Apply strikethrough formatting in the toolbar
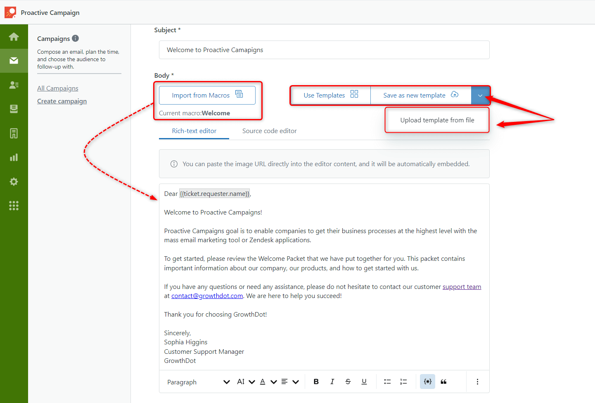The height and width of the screenshot is (403, 595). (348, 382)
